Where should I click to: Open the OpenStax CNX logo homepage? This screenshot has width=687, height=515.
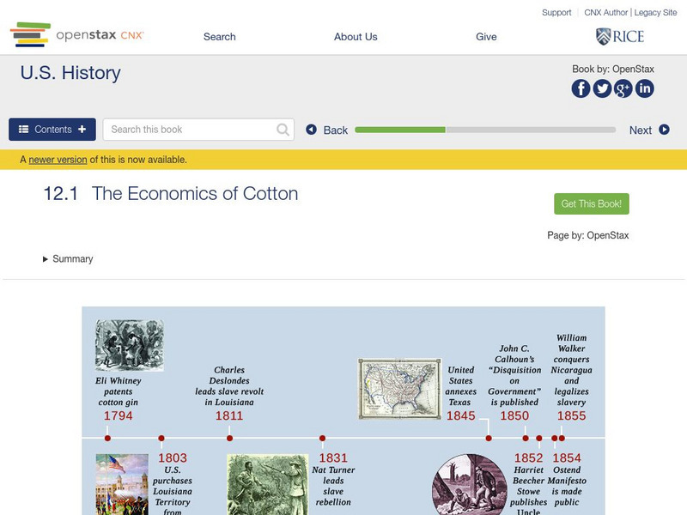click(x=77, y=35)
